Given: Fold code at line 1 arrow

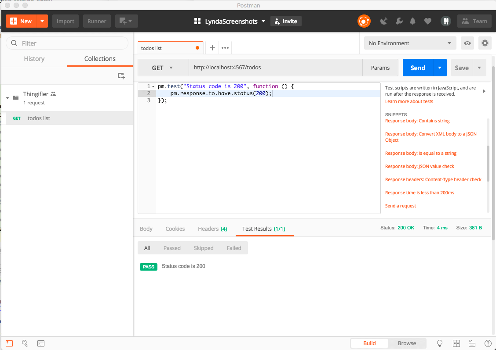Looking at the screenshot, I should click(x=153, y=86).
